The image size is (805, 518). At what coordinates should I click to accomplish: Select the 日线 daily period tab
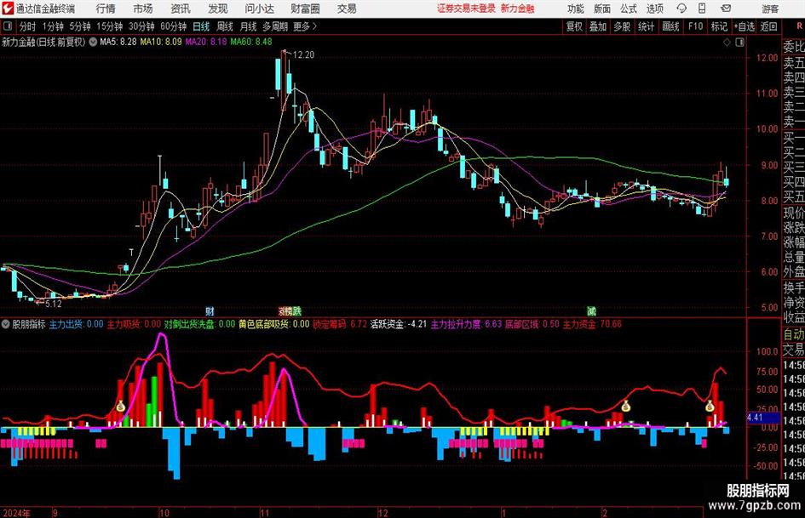point(201,26)
